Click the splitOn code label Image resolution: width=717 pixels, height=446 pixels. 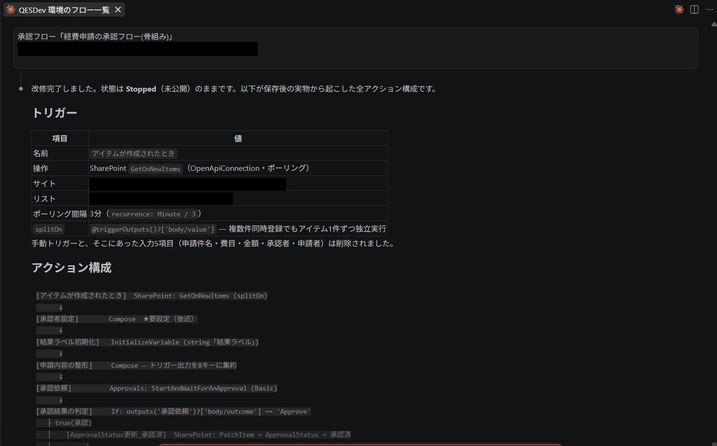coord(48,229)
